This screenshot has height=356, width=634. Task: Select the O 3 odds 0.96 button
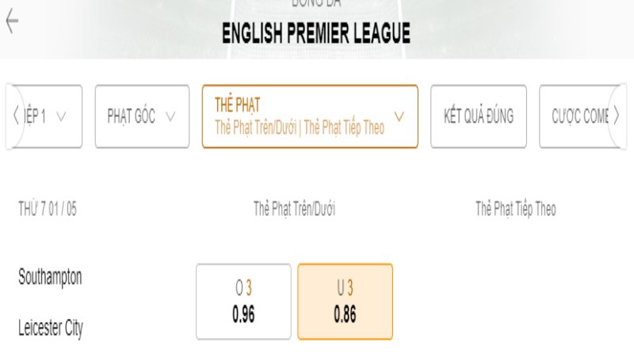coord(243,301)
